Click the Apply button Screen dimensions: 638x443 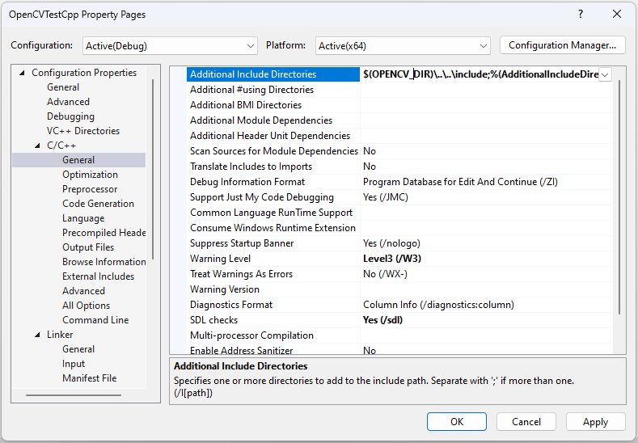click(x=595, y=421)
